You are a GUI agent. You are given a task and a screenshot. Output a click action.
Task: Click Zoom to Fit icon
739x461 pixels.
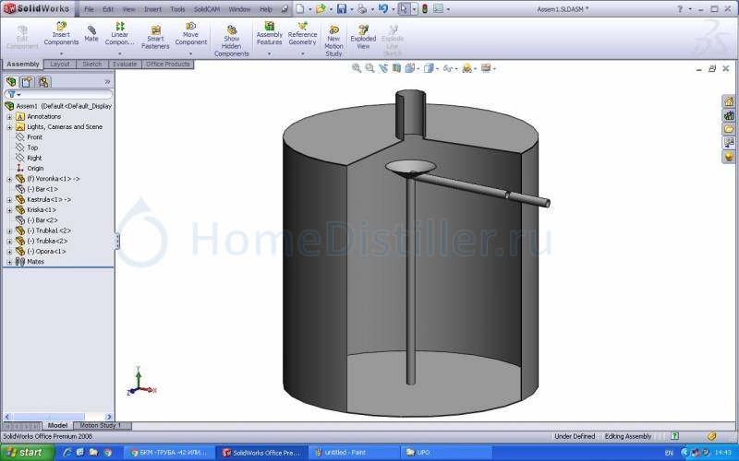[x=357, y=68]
